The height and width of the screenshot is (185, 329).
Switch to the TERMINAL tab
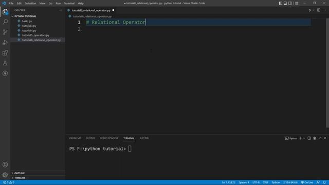(129, 138)
